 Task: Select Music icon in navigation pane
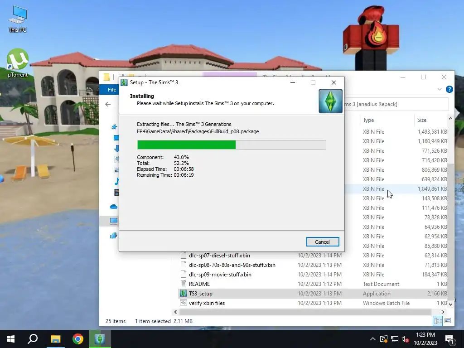[x=116, y=181]
